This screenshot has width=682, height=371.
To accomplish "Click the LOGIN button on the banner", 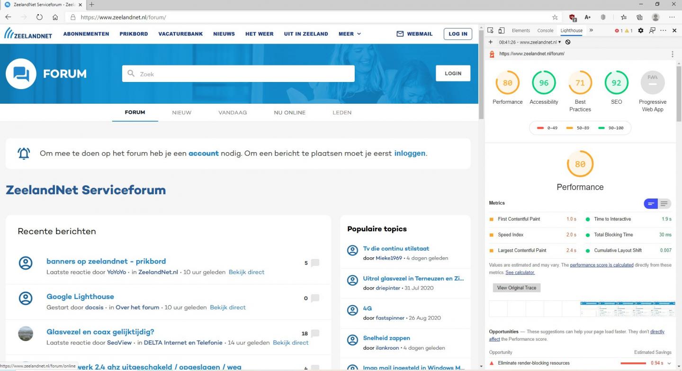I will pyautogui.click(x=453, y=73).
